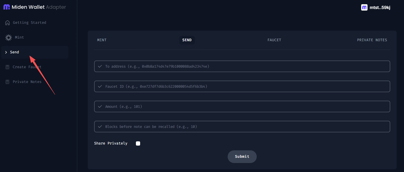Click the checkmark icon in the To address field
404x172 pixels.
[100, 66]
